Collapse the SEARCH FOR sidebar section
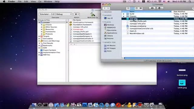The image size is (194, 109). click(103, 42)
